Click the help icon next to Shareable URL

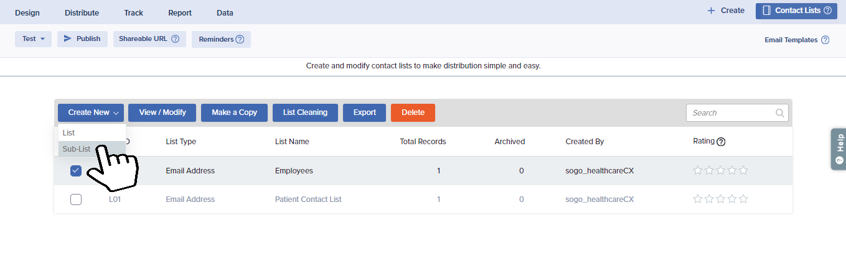coord(175,39)
